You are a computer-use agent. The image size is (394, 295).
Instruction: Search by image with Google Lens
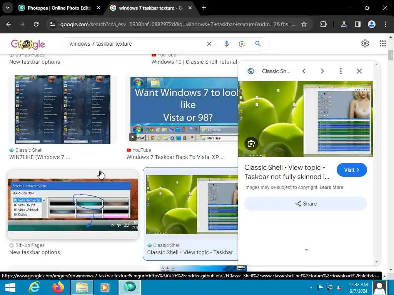click(x=242, y=44)
